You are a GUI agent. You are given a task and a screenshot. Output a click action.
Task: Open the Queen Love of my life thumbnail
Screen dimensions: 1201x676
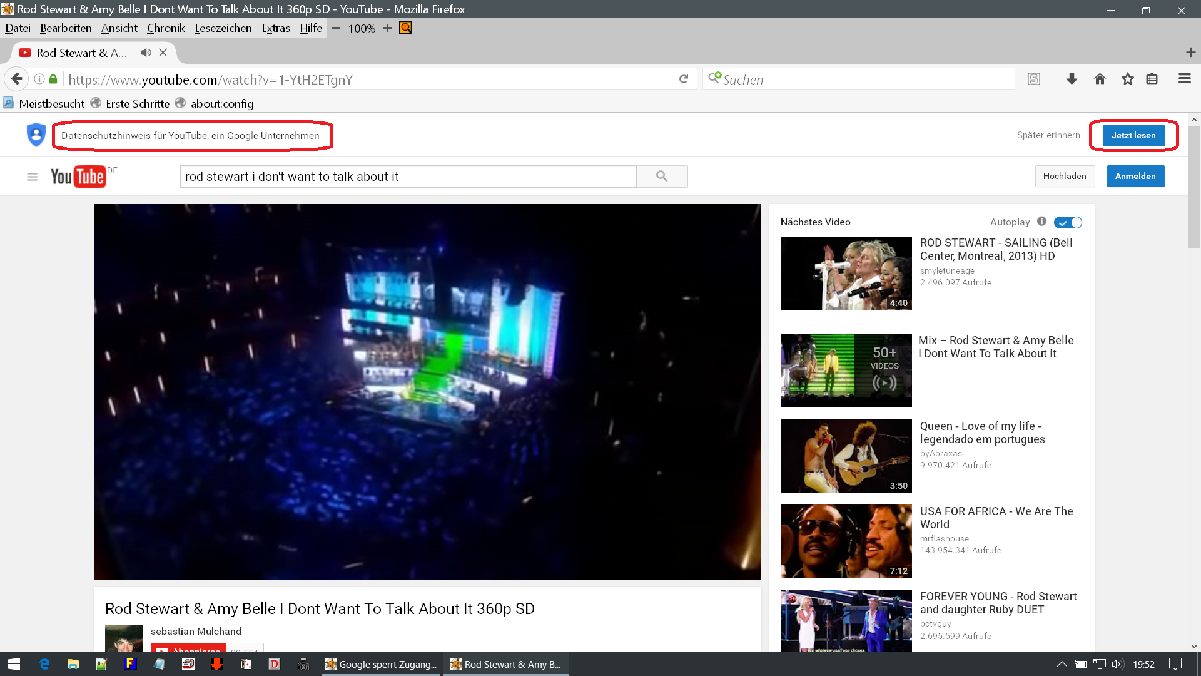pyautogui.click(x=846, y=456)
